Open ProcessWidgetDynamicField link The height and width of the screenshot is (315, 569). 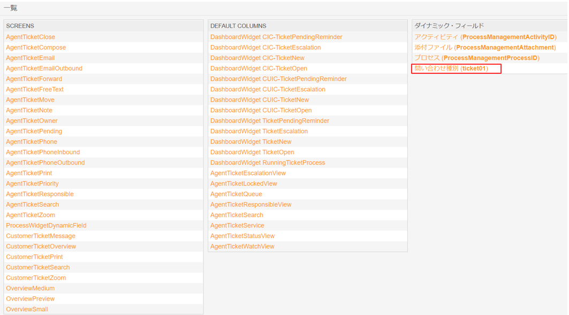46,226
